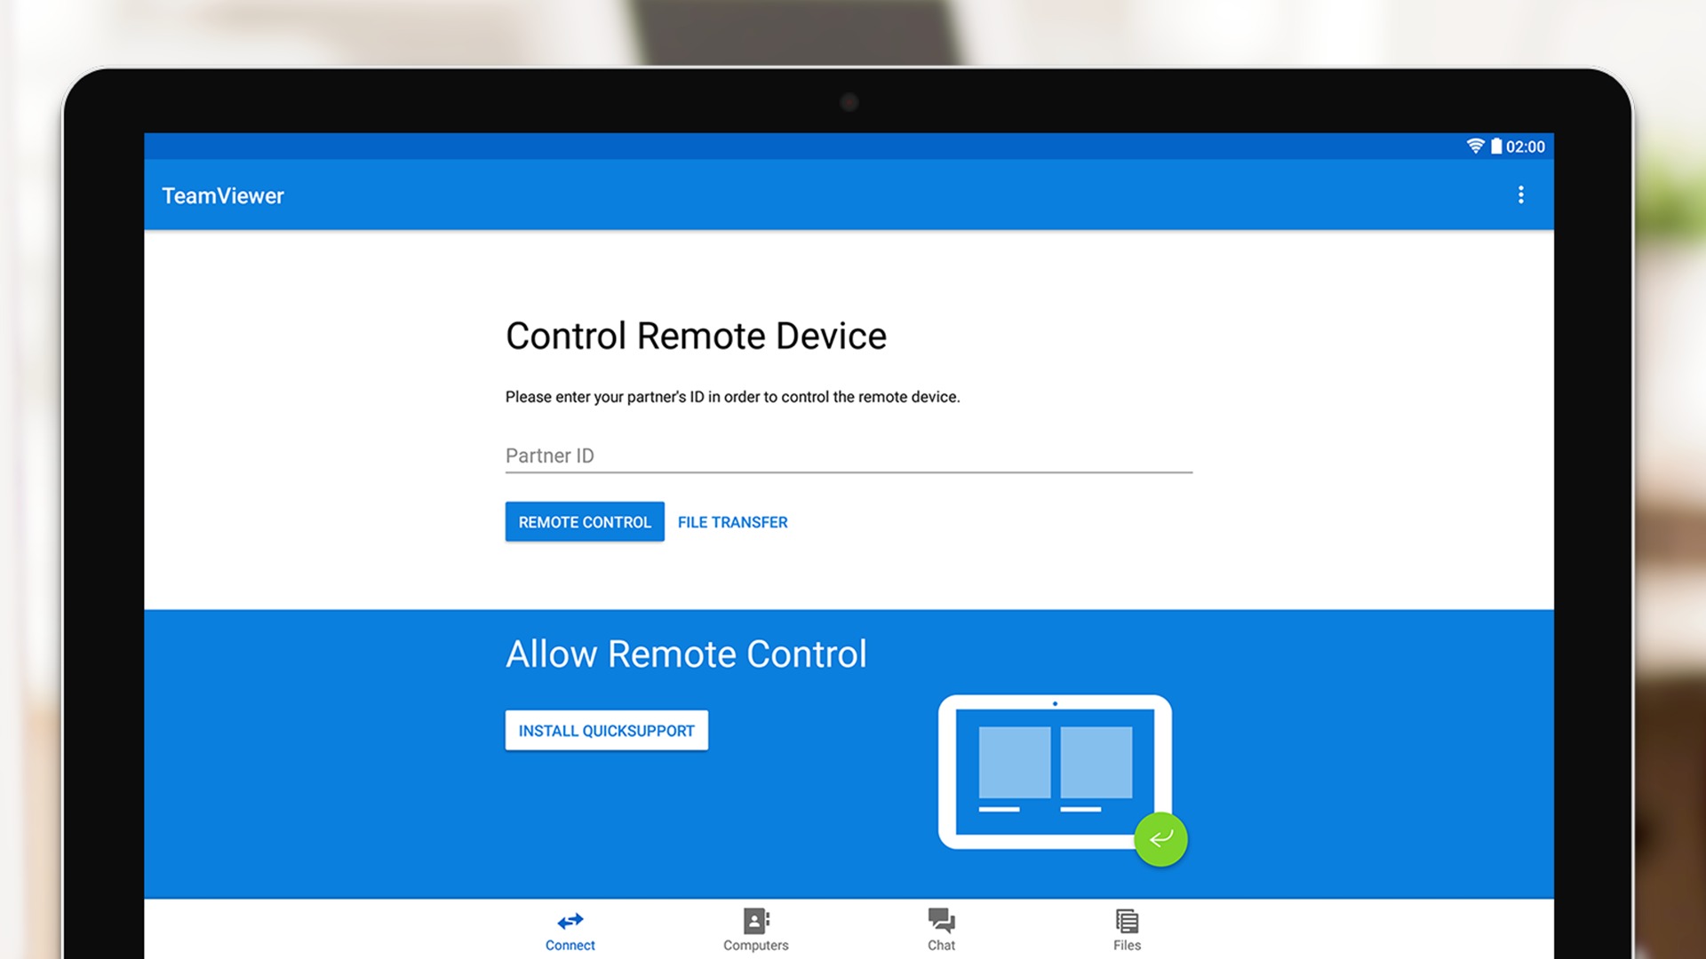
Task: Toggle the Remote Control mode selection
Action: 585,521
